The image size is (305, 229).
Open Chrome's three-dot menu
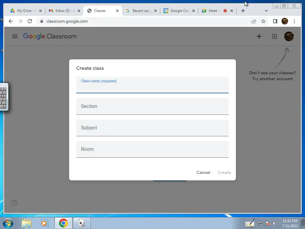294,21
